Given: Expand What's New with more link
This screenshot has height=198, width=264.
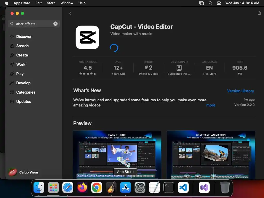Looking at the screenshot, I should (211, 105).
